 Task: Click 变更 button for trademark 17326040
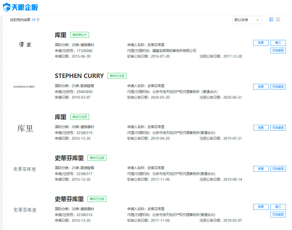tap(261, 43)
